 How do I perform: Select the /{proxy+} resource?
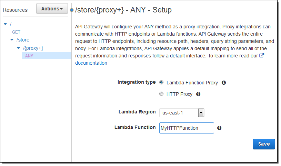(33, 48)
